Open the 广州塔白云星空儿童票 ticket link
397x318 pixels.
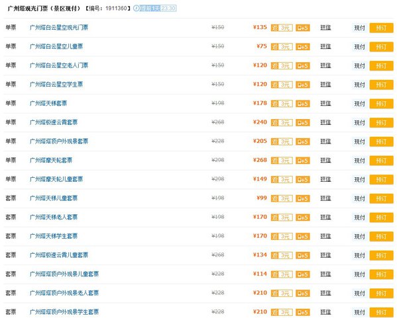[56, 46]
